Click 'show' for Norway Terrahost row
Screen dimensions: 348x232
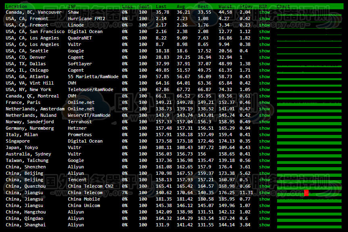tap(265, 121)
